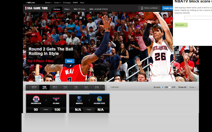This screenshot has height=132, width=212.
Task: Open the Global dropdown menu
Action: tap(48, 3)
